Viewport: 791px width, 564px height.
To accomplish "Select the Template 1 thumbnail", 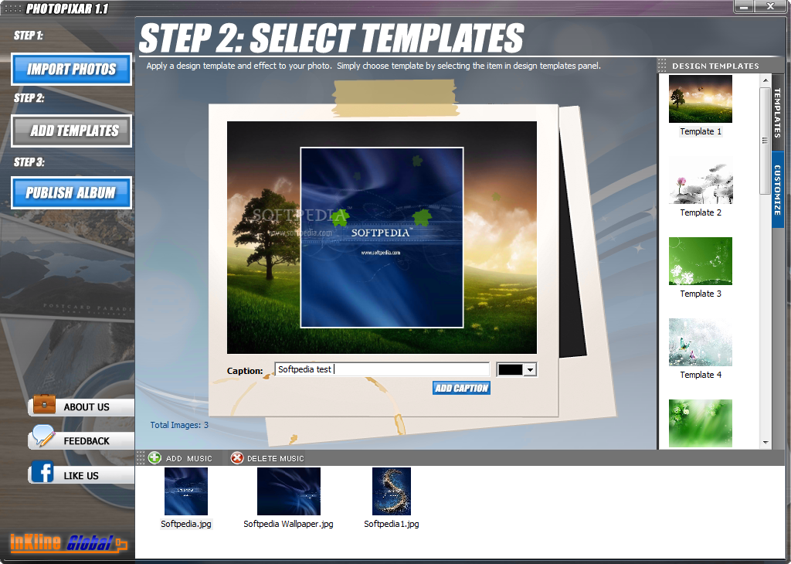I will coord(700,99).
